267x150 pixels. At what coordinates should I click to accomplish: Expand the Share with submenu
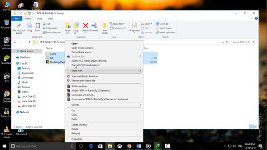pos(104,70)
